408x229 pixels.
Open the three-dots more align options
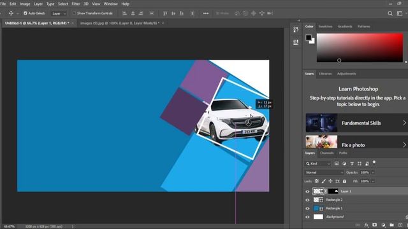click(x=205, y=13)
